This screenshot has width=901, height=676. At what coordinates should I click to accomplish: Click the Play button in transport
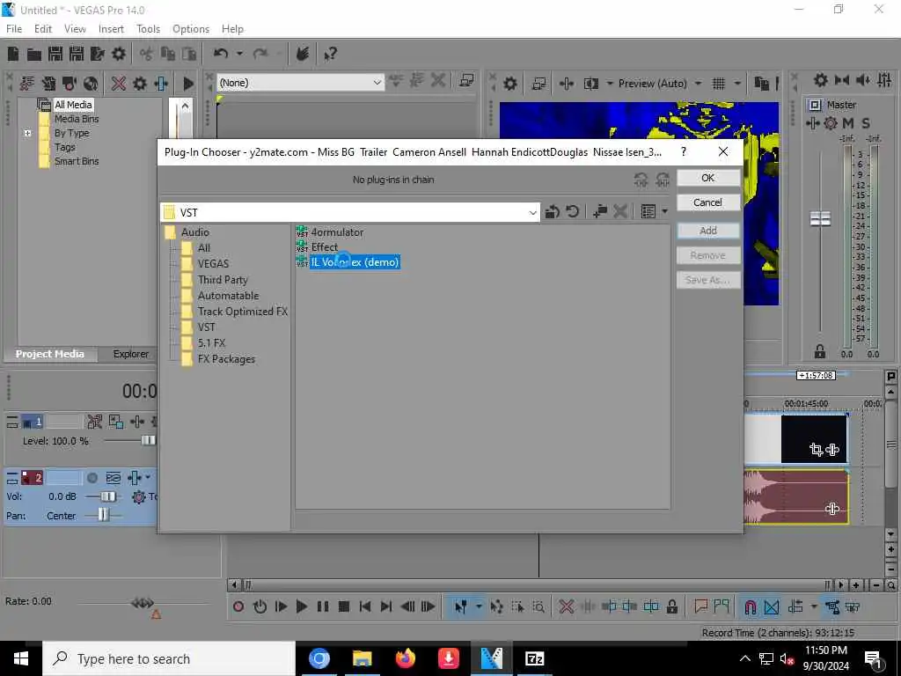301,606
